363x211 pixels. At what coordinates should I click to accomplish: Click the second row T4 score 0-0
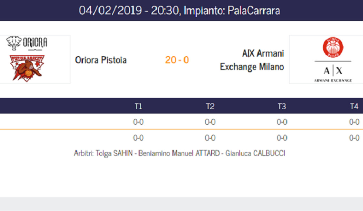[x=354, y=138]
